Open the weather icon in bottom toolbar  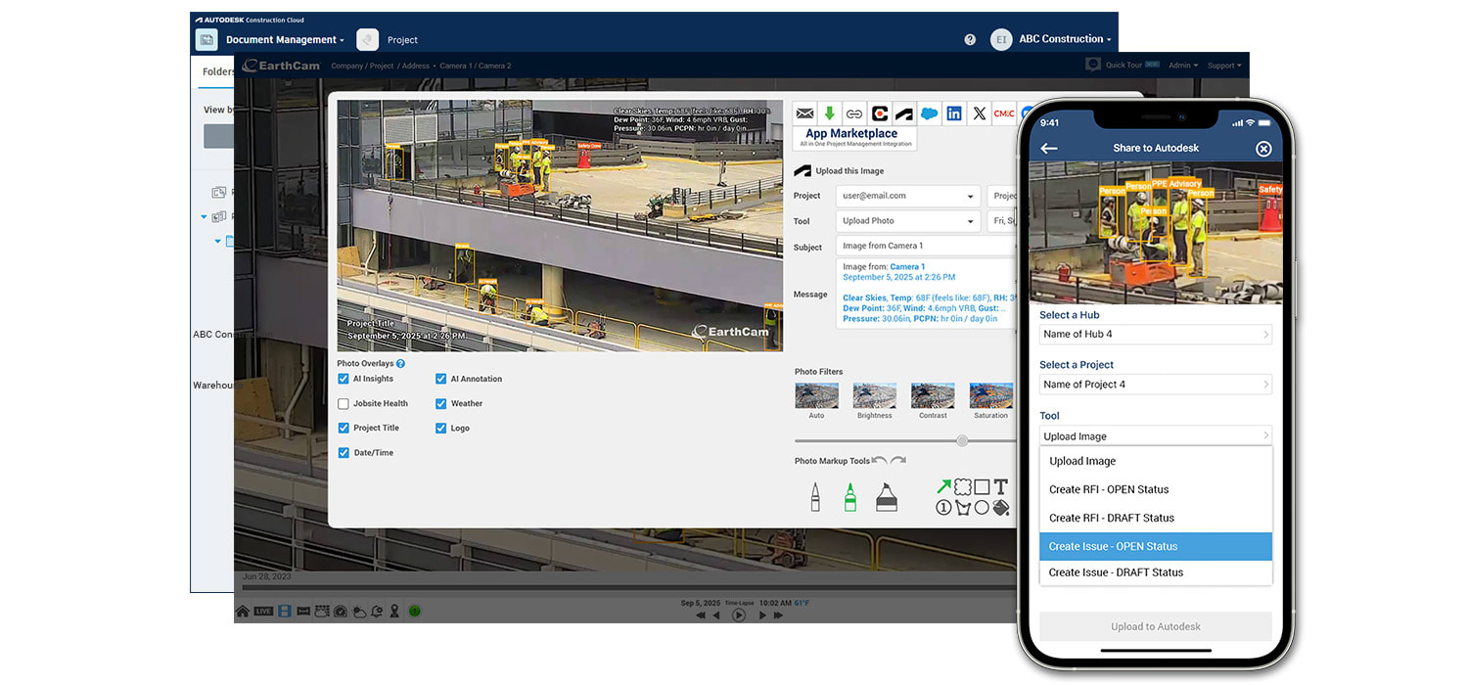tap(358, 612)
